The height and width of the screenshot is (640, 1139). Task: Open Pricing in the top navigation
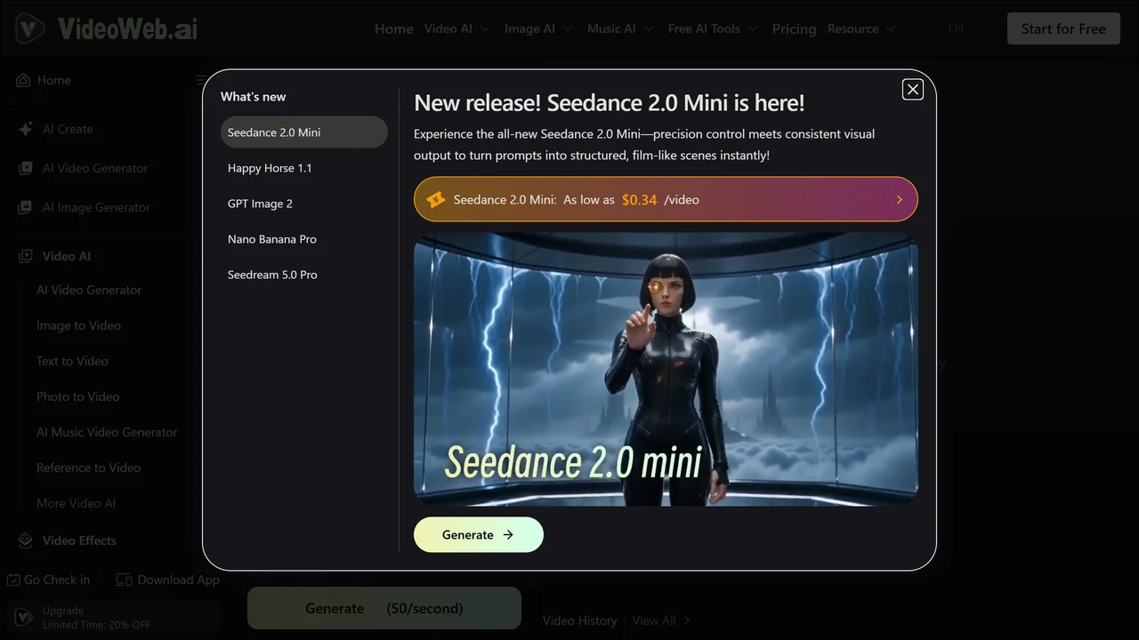coord(794,28)
